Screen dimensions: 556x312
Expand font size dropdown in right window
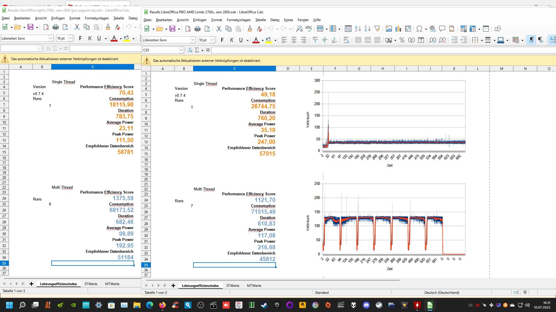[x=212, y=40]
